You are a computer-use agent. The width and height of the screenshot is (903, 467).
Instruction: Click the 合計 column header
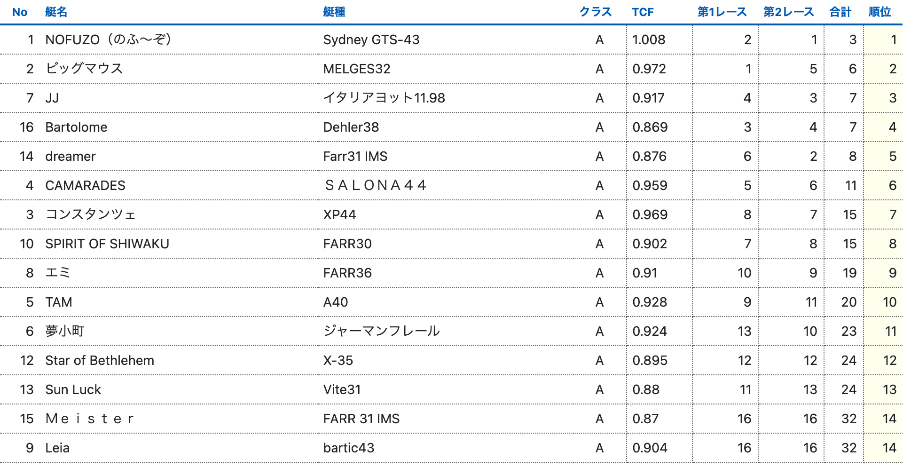840,12
